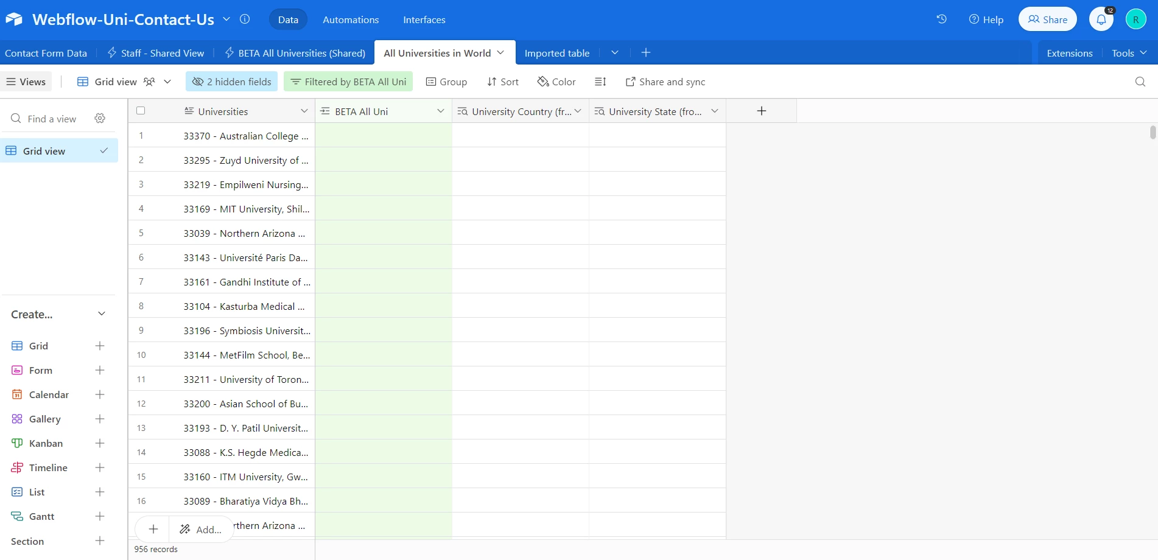
Task: Add new table plus icon
Action: pyautogui.click(x=646, y=53)
